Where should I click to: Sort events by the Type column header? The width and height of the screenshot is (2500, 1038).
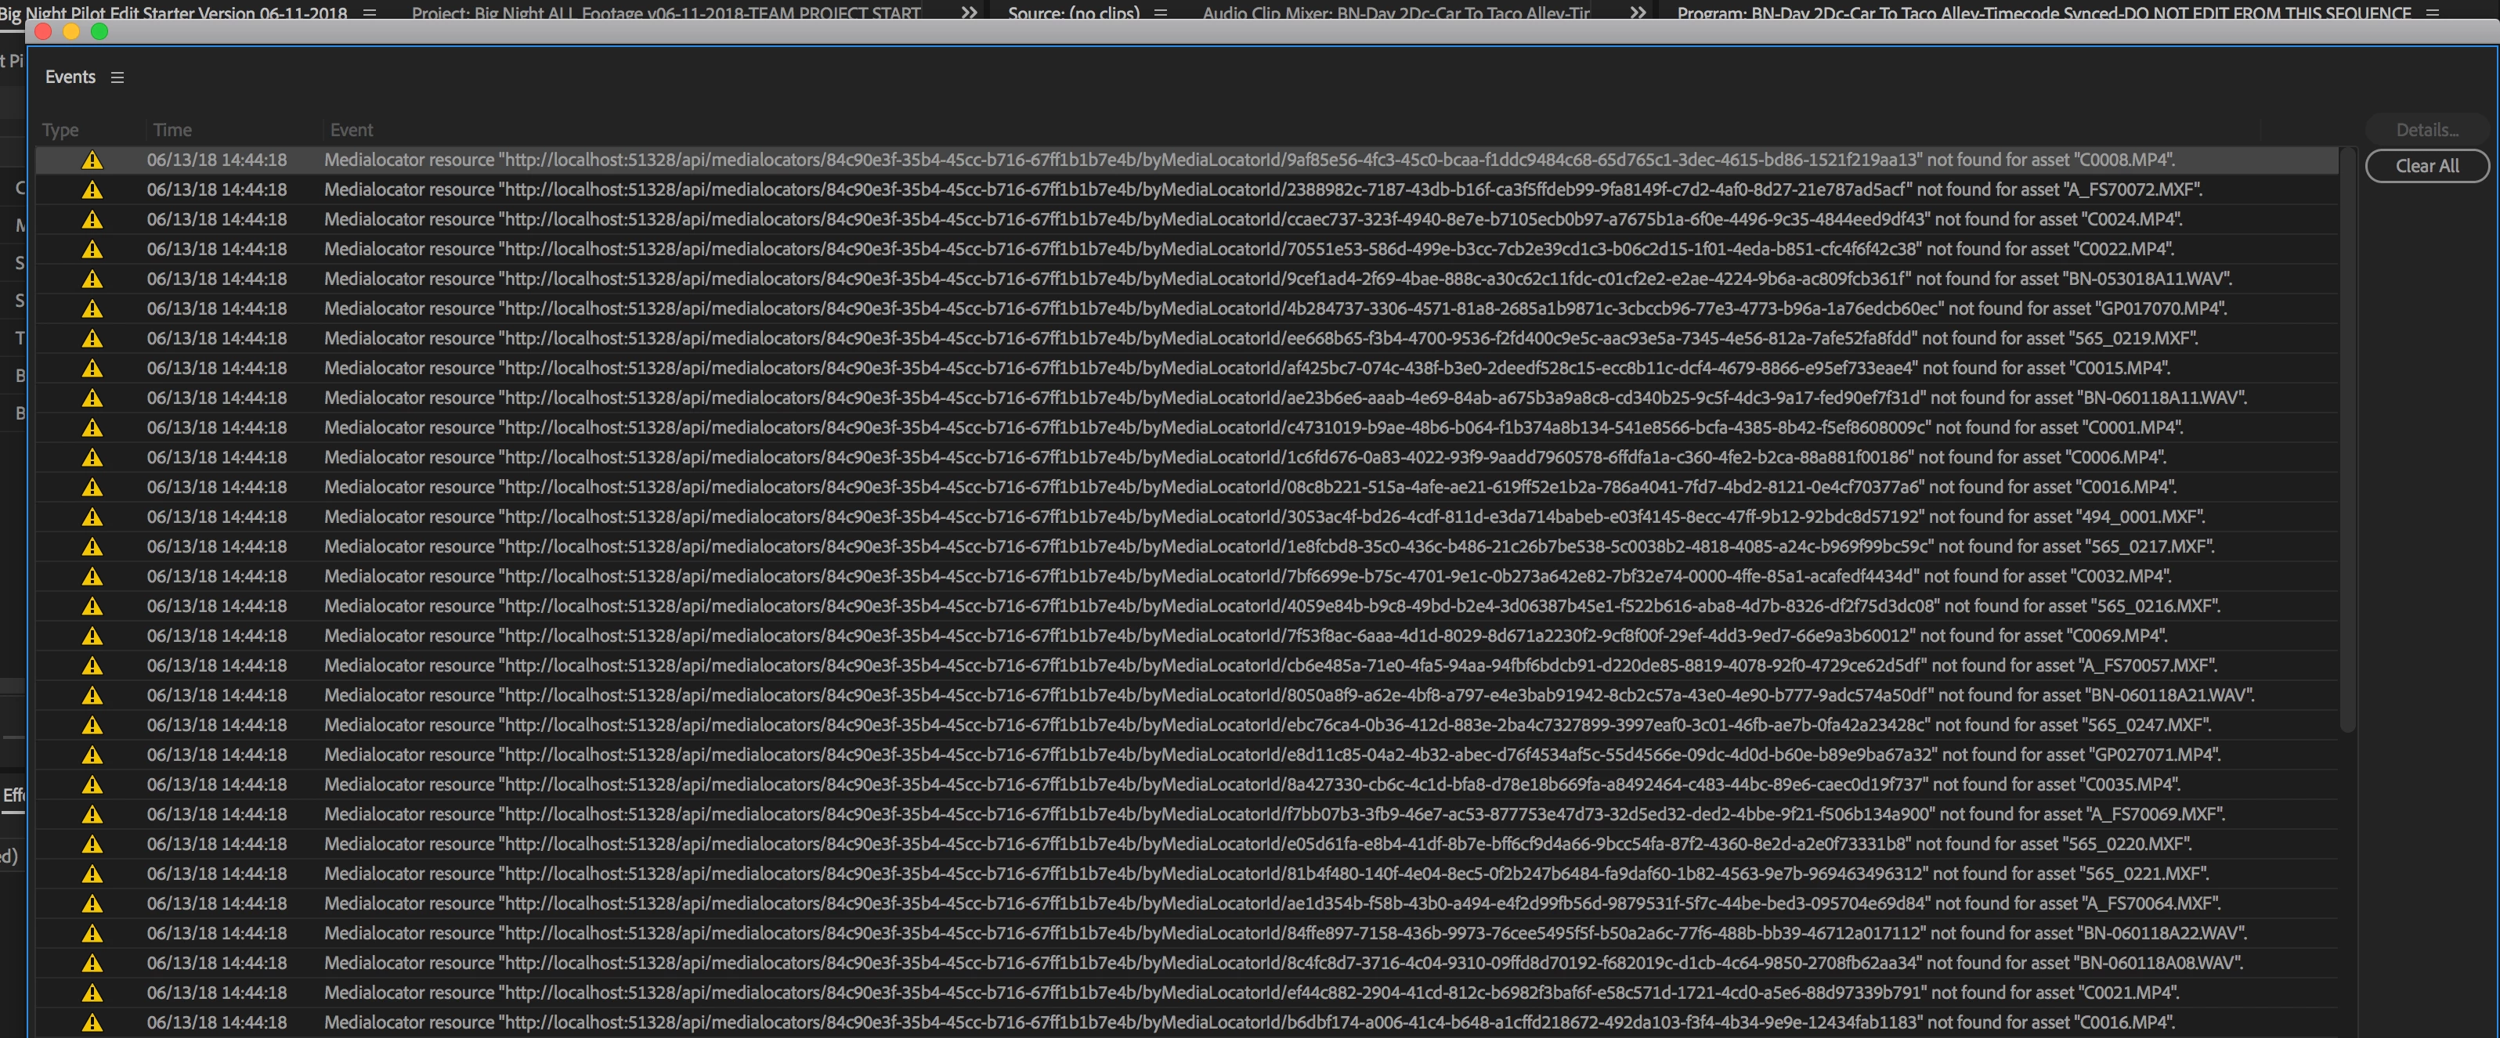(60, 130)
